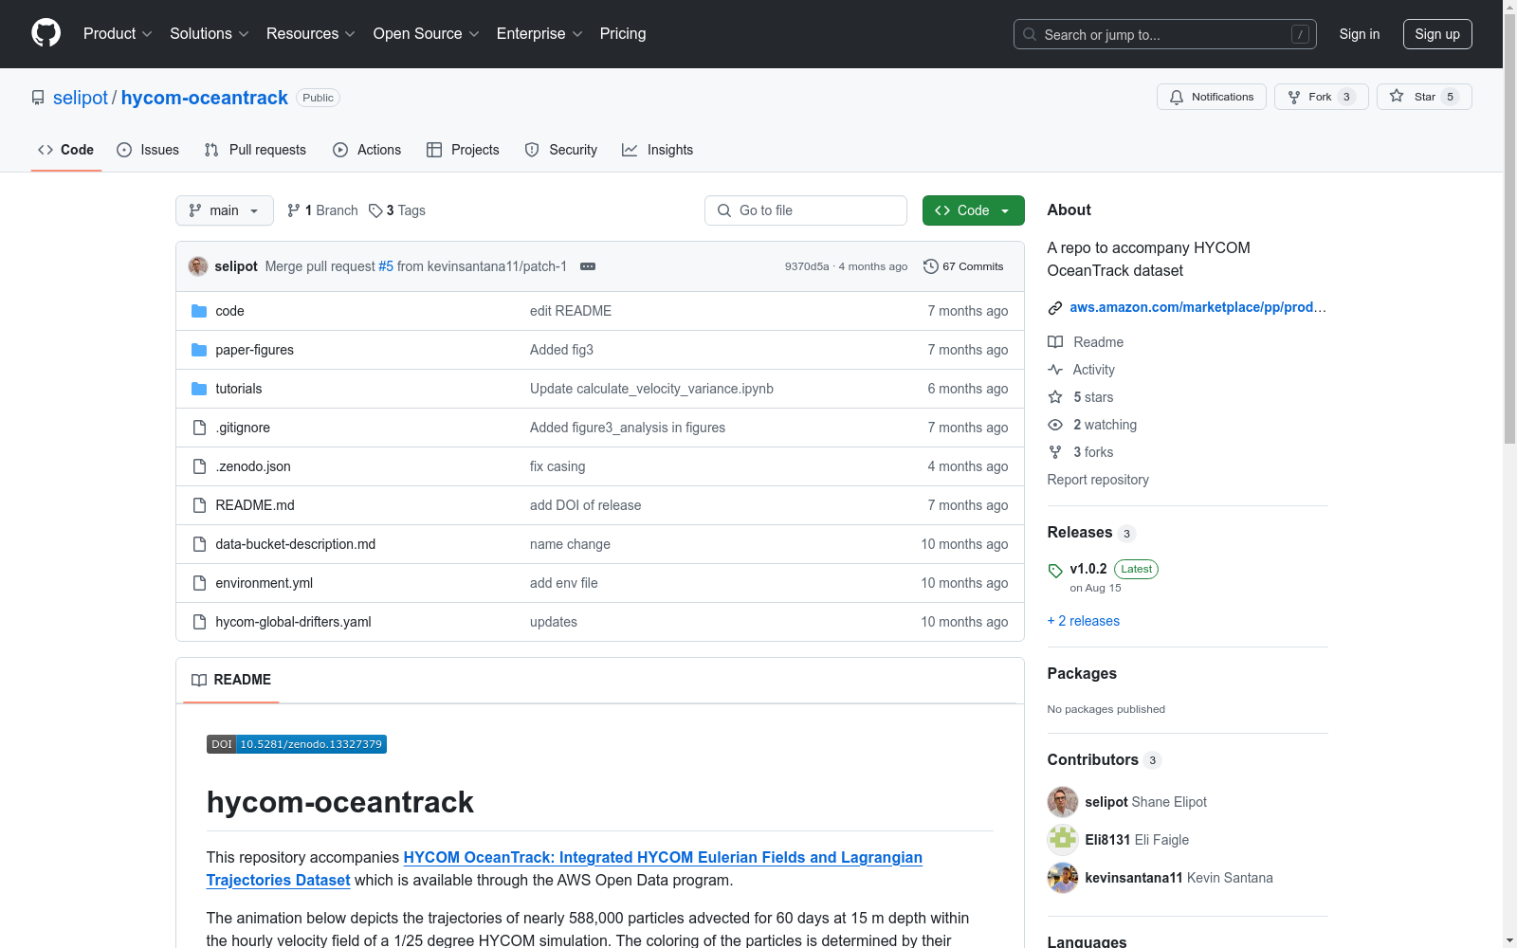Expand the Resources menu
The height and width of the screenshot is (948, 1517).
pos(310,33)
